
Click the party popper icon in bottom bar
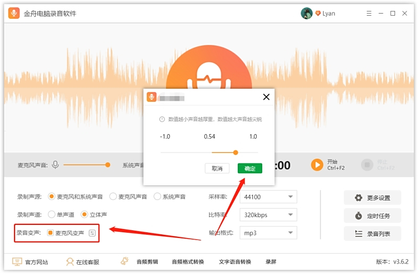coord(124,261)
